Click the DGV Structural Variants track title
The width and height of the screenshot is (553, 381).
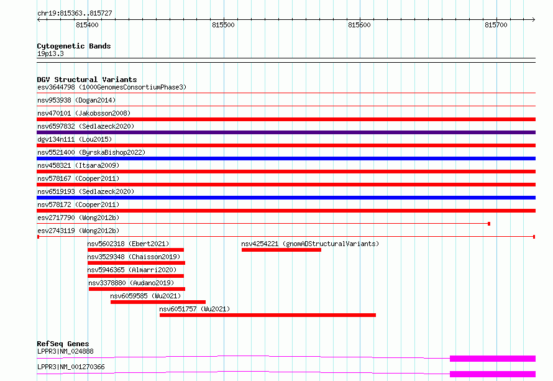[87, 80]
